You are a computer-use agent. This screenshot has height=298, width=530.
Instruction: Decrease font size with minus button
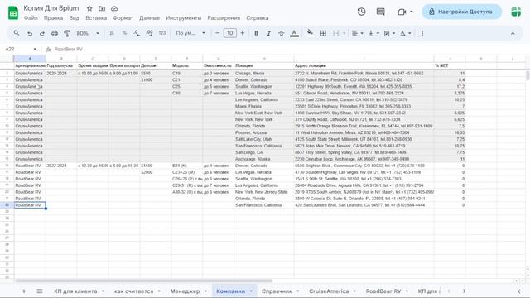click(x=217, y=33)
